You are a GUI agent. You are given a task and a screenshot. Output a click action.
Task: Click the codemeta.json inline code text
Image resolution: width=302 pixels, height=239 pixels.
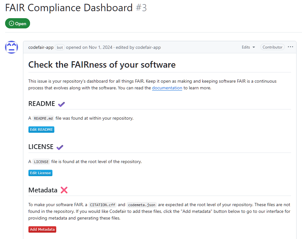142,205
